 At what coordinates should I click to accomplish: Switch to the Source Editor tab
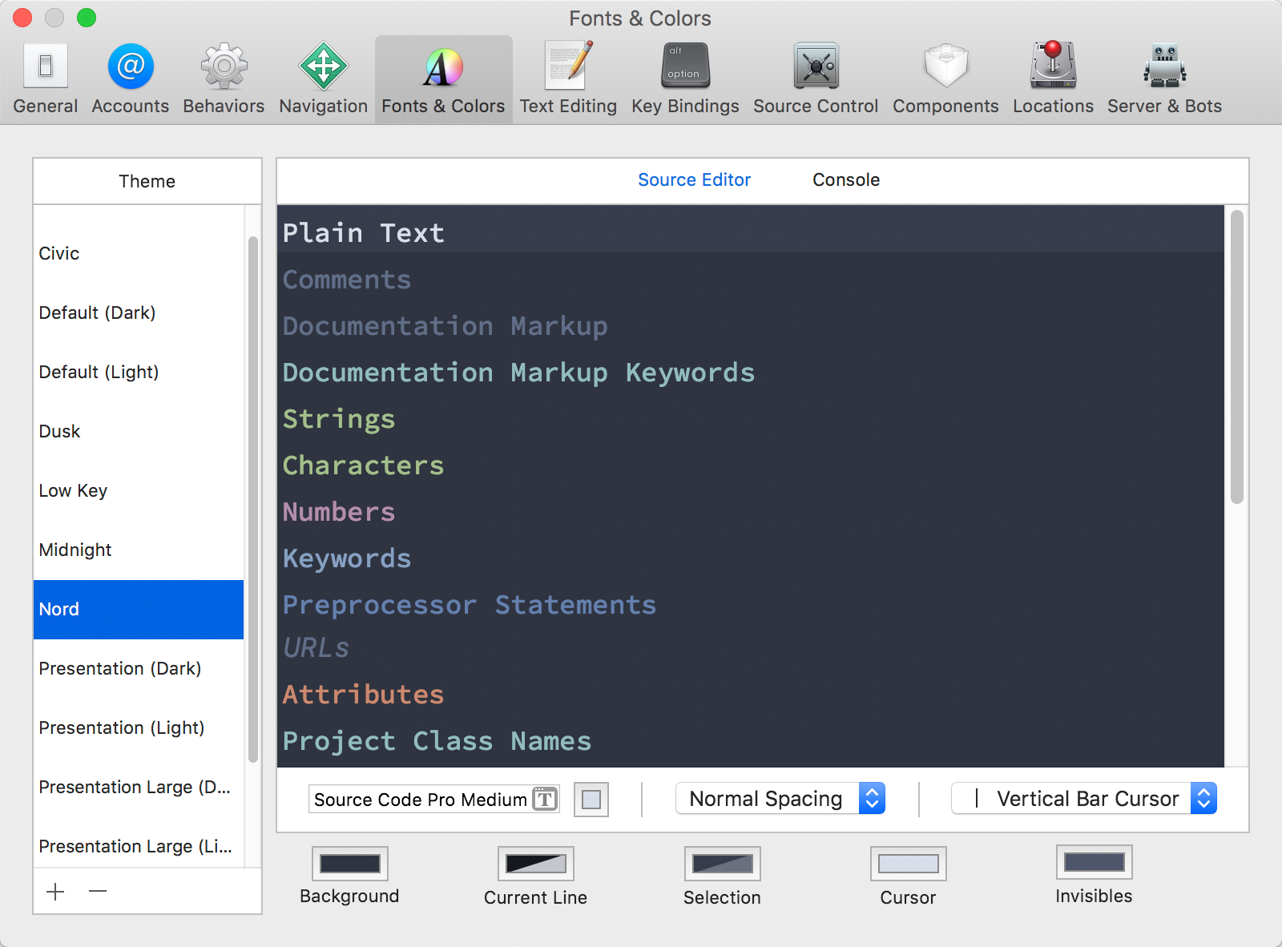694,179
